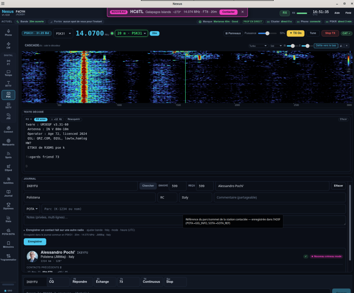Open the Std waterfall dropdown
This screenshot has height=293, width=354.
[276, 46]
